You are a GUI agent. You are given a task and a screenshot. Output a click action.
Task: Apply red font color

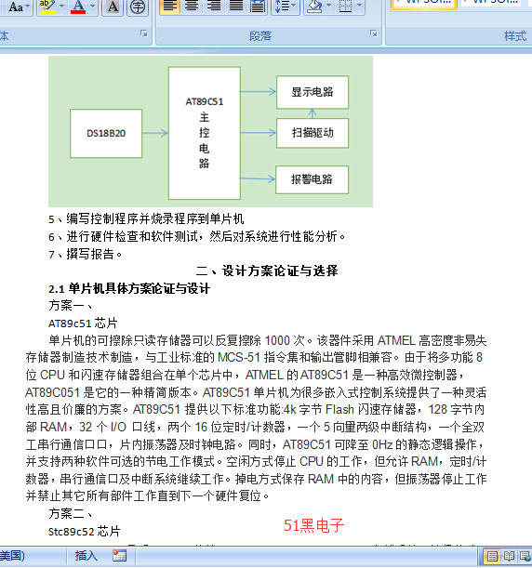(78, 7)
